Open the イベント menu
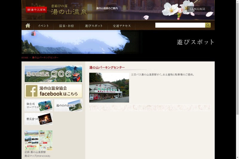239x159 pixels. [x=43, y=26]
